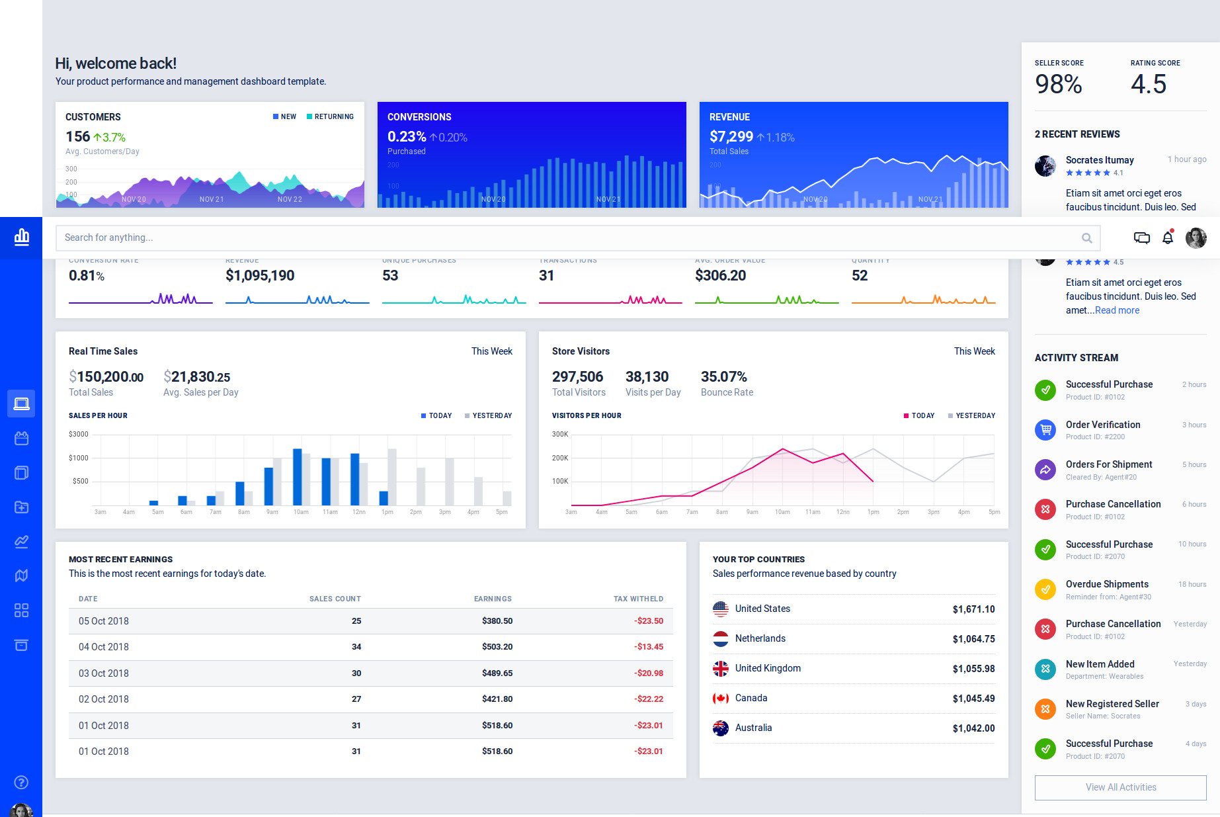Click the Order Verification activity title
The width and height of the screenshot is (1220, 817).
(1103, 425)
